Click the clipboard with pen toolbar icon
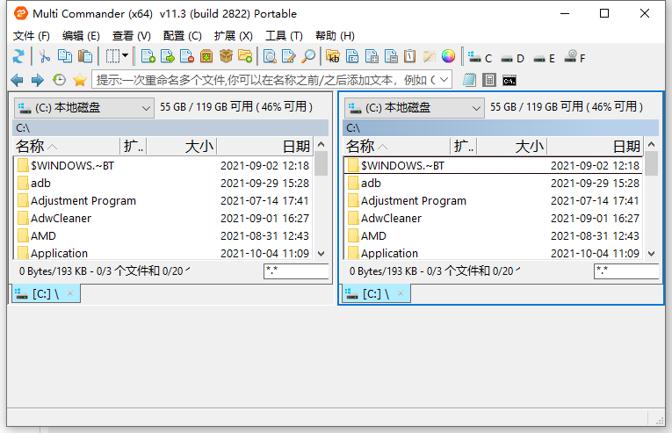 [410, 56]
